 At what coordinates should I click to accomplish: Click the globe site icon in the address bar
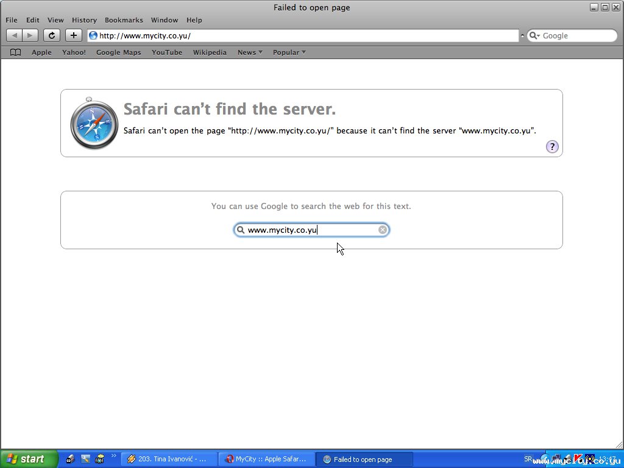tap(93, 35)
